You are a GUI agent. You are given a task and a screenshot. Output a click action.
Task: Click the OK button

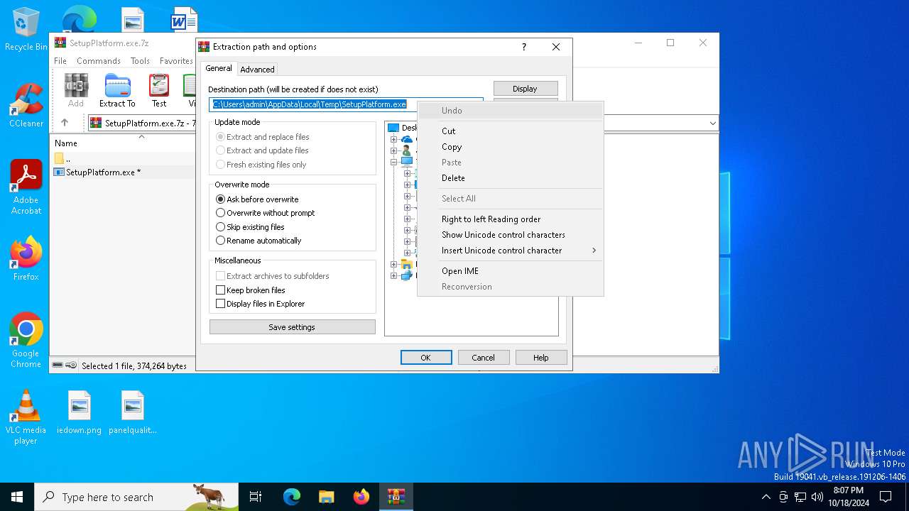426,358
